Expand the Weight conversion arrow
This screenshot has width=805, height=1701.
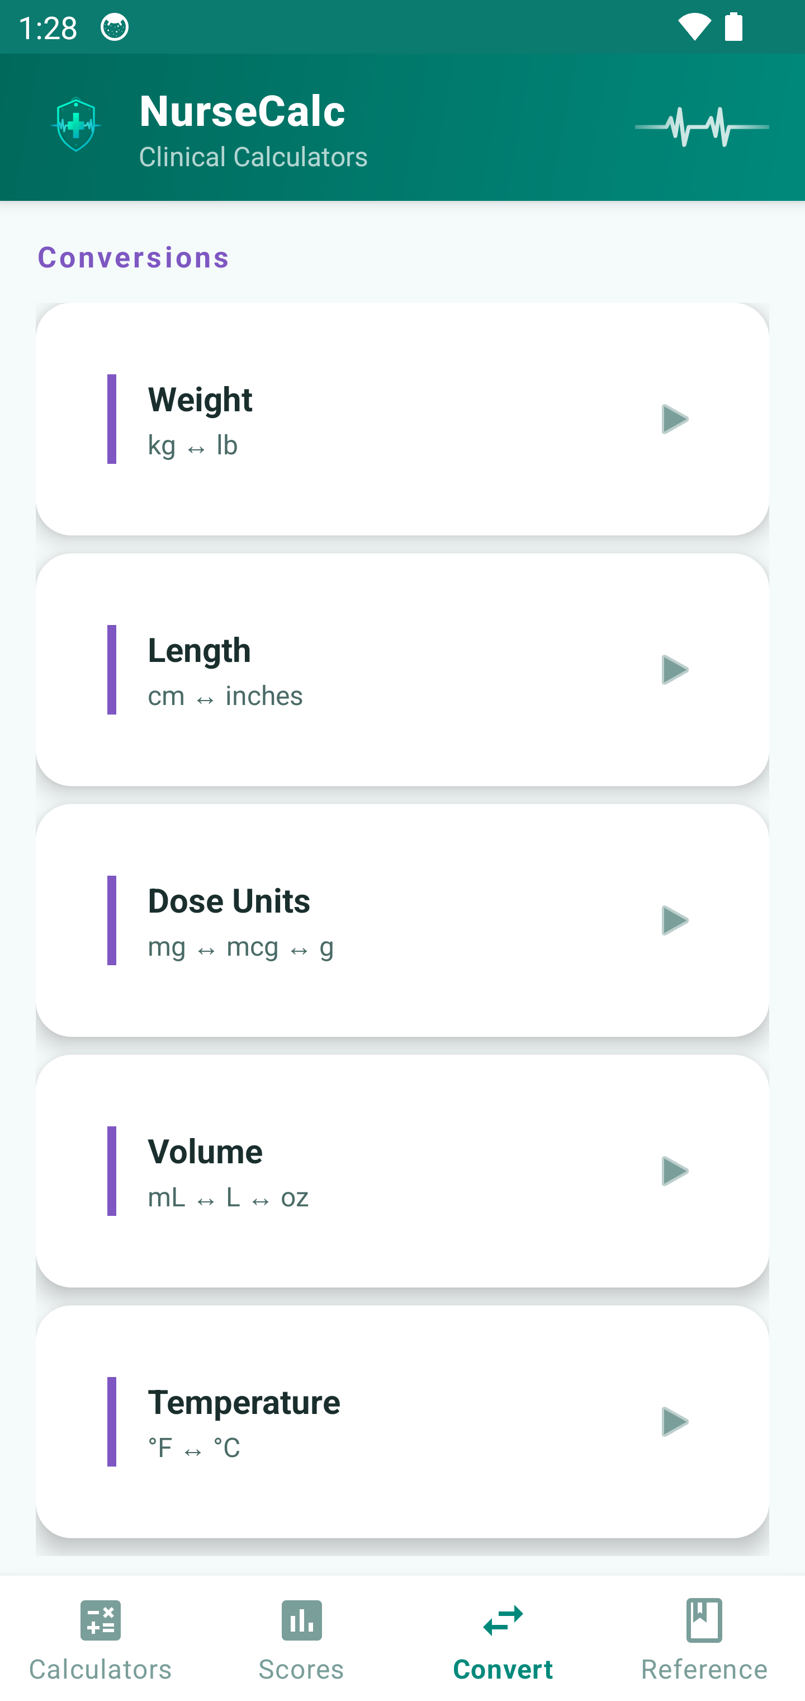pos(674,419)
